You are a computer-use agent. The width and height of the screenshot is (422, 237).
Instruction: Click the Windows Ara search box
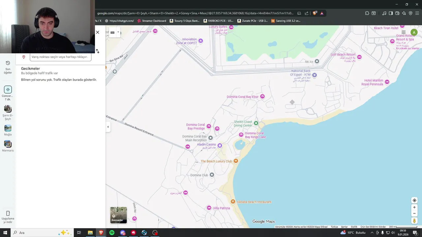point(42,233)
